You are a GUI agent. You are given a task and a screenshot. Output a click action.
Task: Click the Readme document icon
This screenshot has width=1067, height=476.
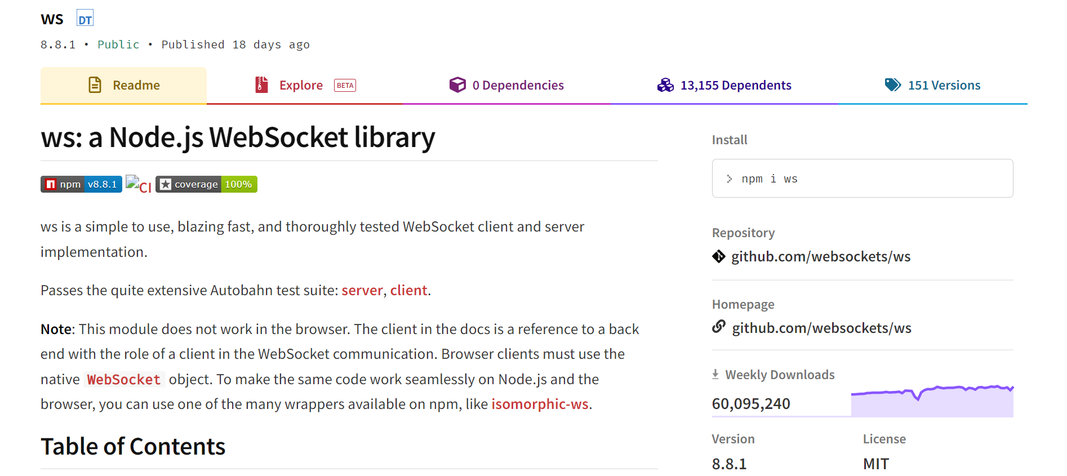(x=95, y=85)
